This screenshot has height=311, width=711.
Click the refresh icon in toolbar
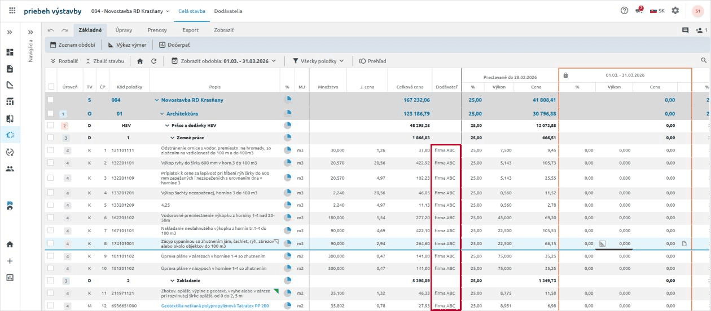pyautogui.click(x=153, y=61)
